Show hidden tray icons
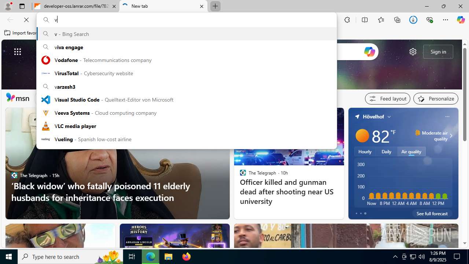Screen dimensions: 469x264 click(x=395, y=257)
